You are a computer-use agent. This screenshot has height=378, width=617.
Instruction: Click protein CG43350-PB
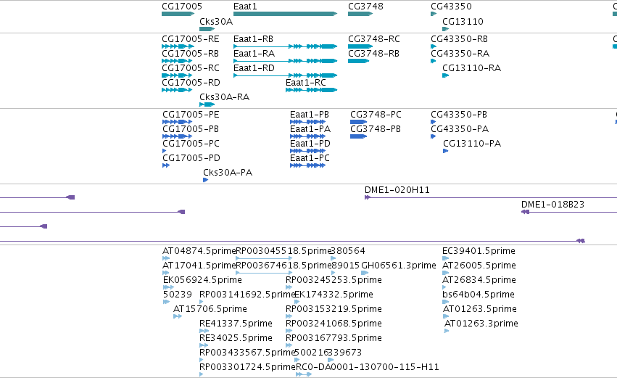434,122
